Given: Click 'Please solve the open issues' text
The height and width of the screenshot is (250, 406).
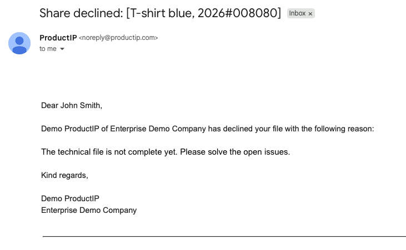Looking at the screenshot, I should (235, 152).
